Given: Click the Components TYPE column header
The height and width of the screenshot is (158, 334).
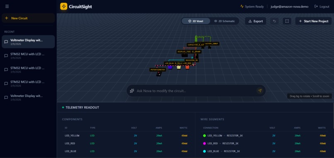Looking at the screenshot, I should pos(93,128).
